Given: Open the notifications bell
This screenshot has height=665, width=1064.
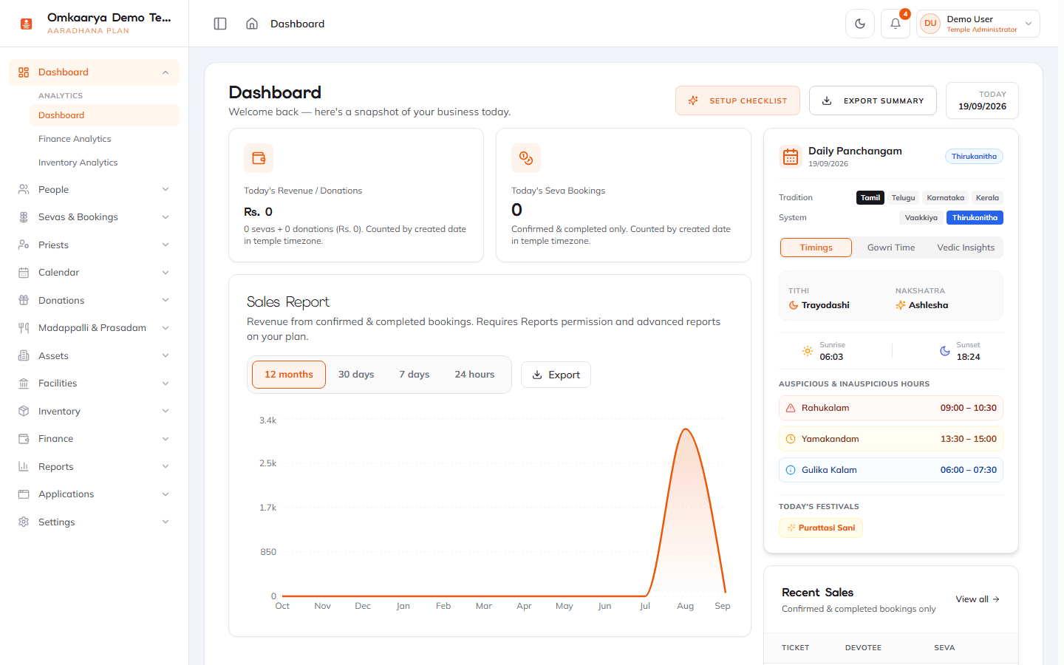Looking at the screenshot, I should coord(896,24).
